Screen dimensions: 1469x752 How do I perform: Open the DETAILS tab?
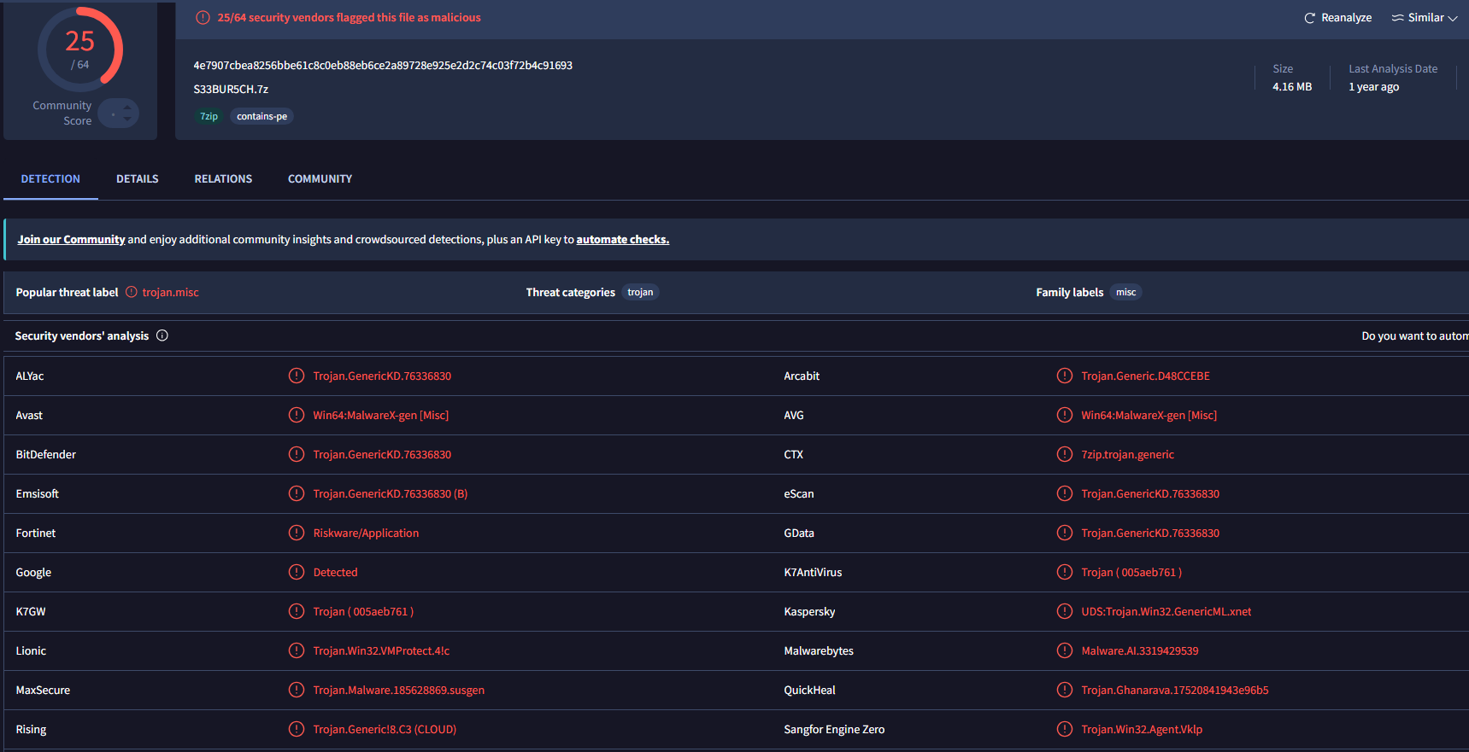point(138,179)
